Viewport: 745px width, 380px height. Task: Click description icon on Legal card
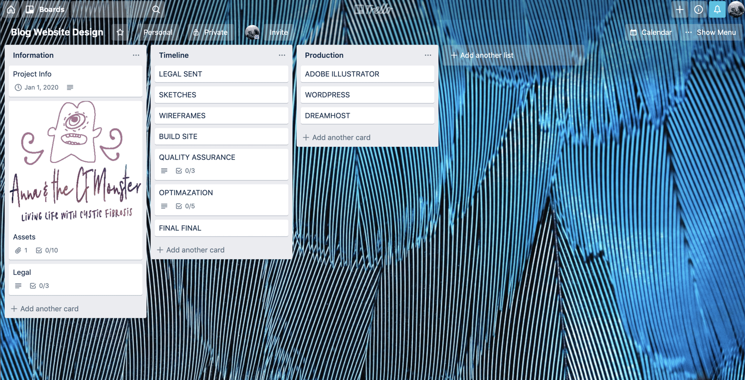[18, 286]
